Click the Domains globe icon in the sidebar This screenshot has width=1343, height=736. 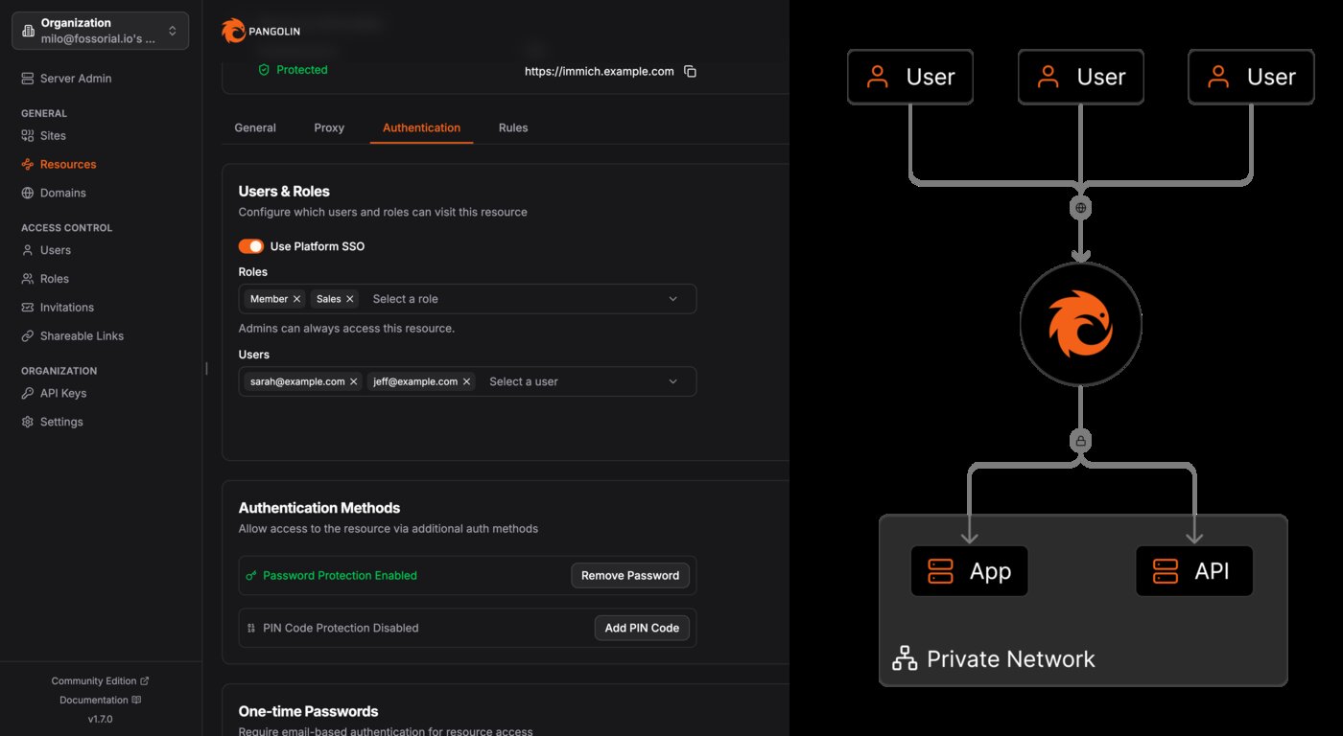click(28, 194)
